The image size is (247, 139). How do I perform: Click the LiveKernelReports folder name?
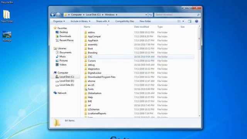(x=97, y=114)
